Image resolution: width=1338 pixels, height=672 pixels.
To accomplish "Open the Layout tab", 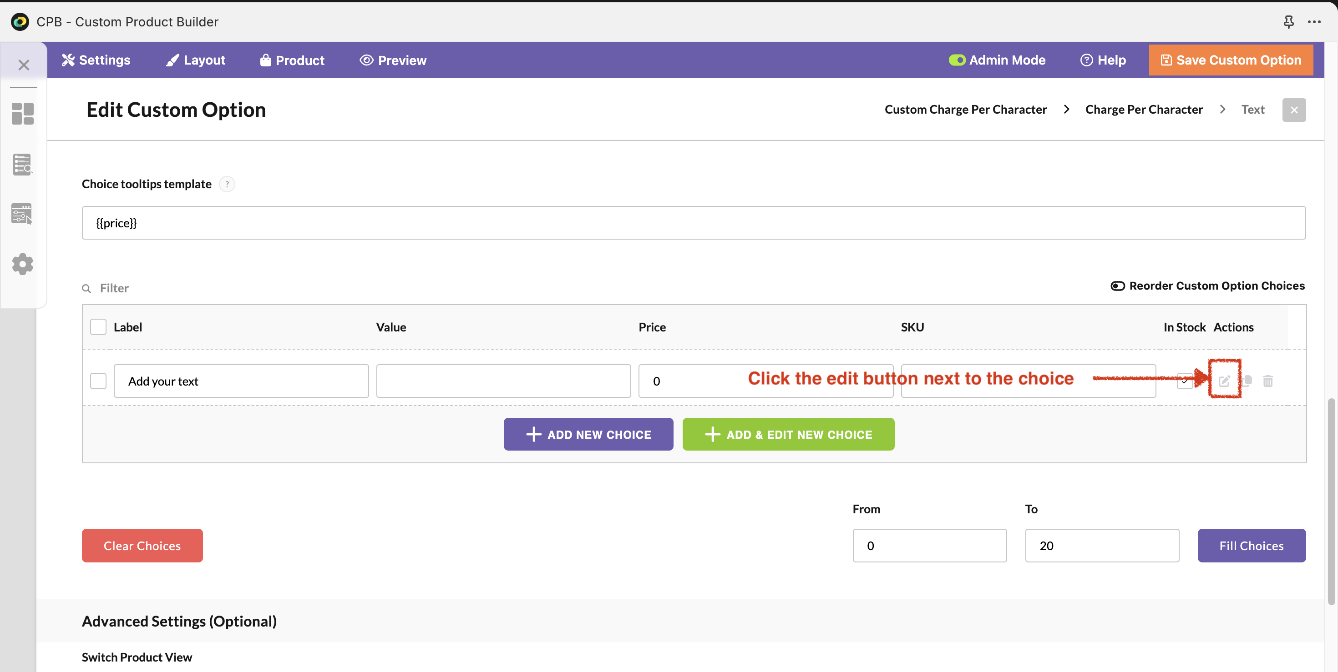I will (196, 60).
